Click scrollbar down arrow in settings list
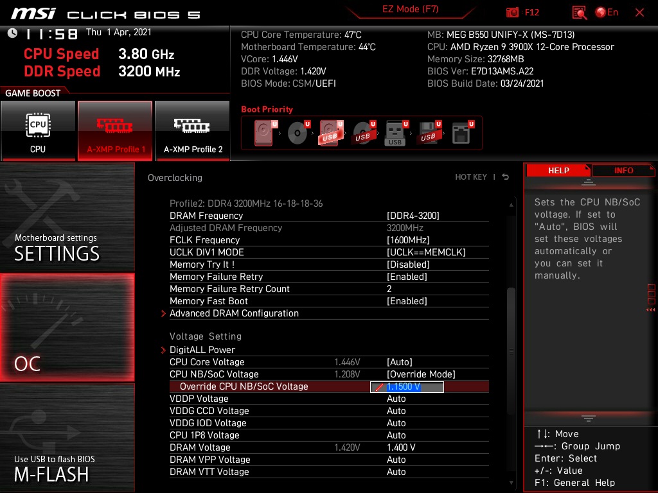This screenshot has height=493, width=658. [x=511, y=483]
